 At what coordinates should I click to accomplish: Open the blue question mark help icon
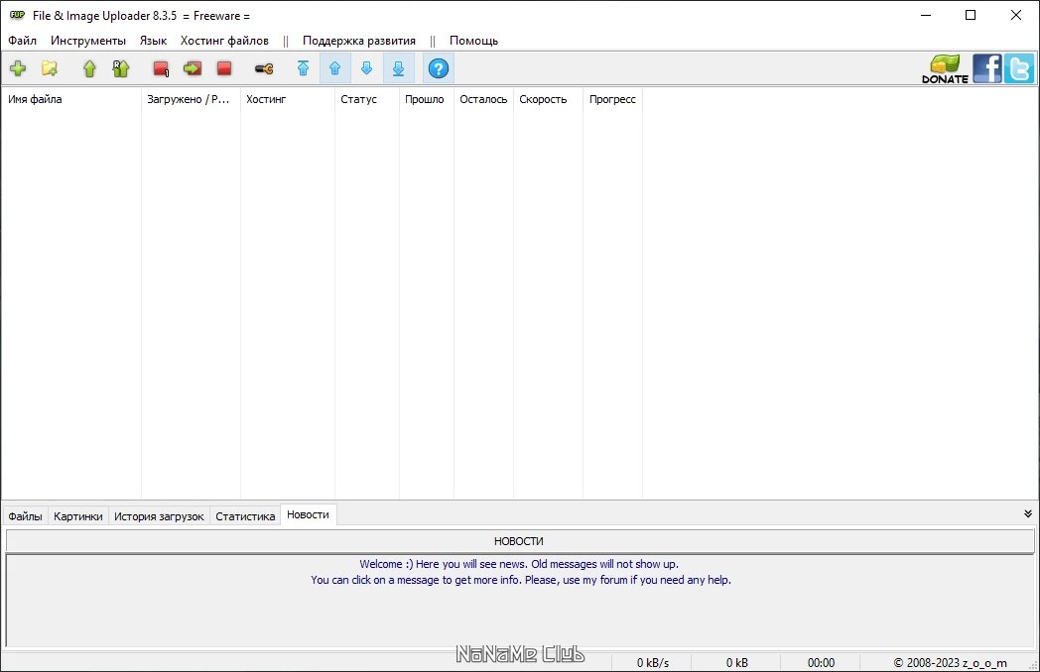click(438, 68)
